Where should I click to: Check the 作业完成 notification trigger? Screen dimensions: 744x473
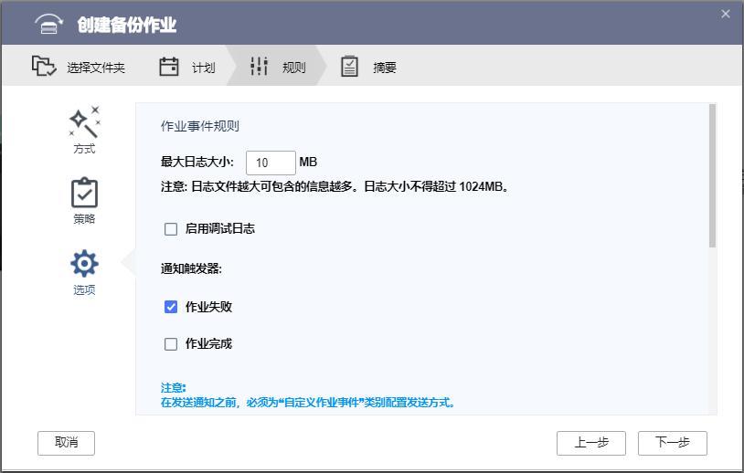coord(171,344)
